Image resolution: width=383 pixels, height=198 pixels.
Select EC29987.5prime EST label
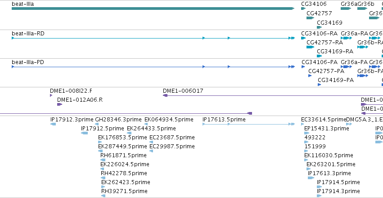tap(172, 146)
